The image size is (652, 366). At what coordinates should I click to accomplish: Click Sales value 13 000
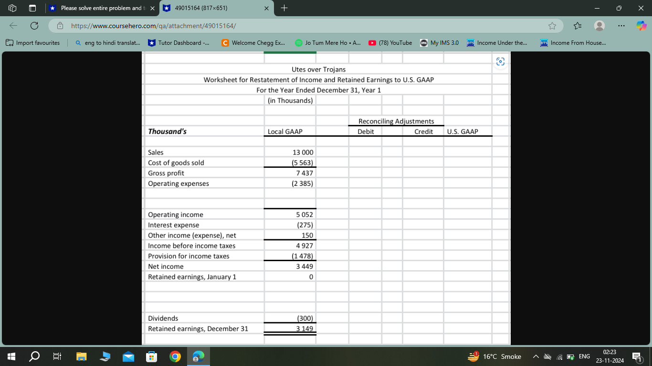[303, 152]
